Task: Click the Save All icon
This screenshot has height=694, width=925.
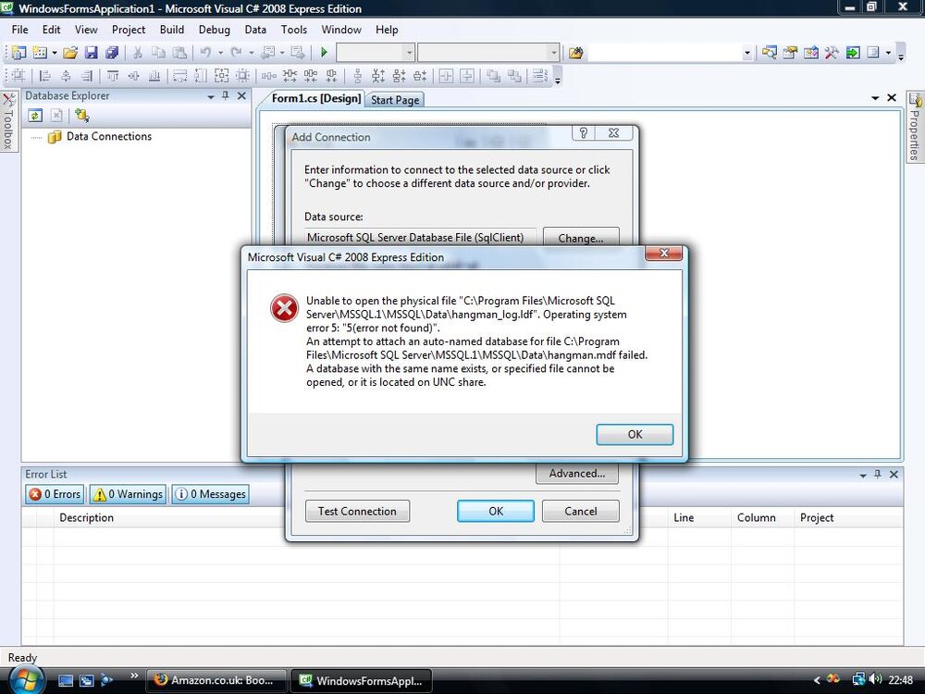Action: click(x=112, y=53)
